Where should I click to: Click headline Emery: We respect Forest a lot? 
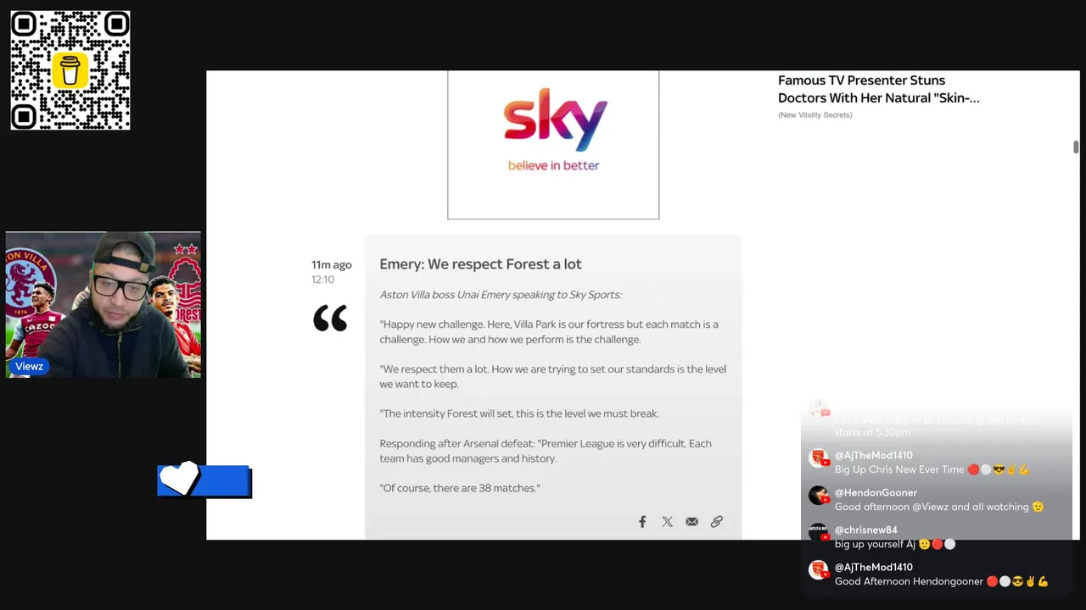coord(480,264)
